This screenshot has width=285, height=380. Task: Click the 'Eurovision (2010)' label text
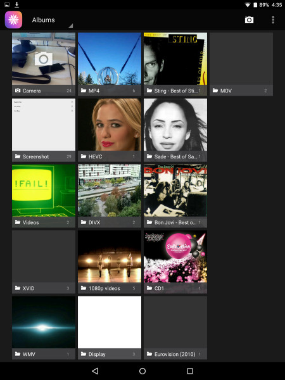point(175,354)
